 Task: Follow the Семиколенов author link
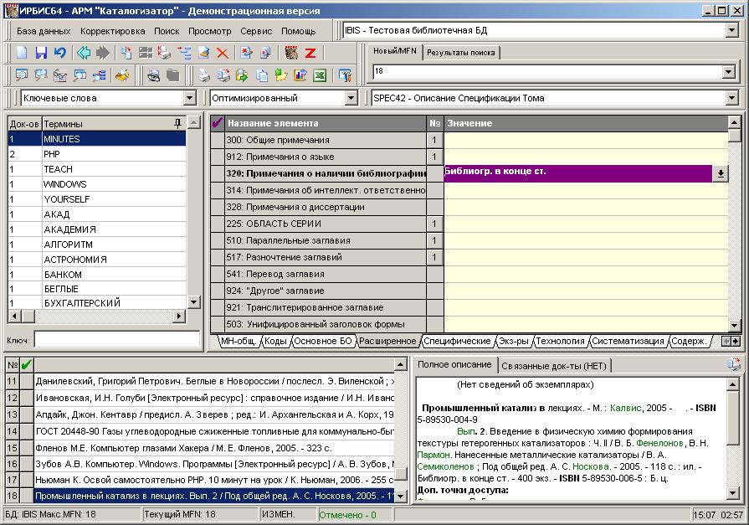point(445,466)
